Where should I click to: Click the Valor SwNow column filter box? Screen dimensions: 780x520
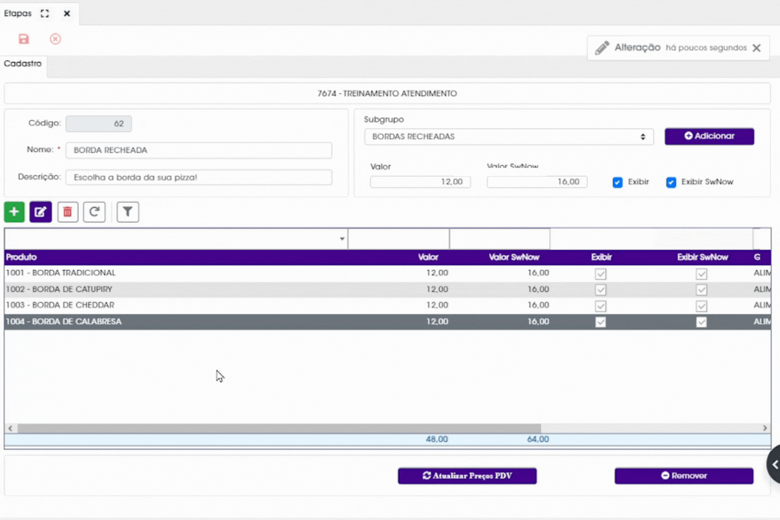pyautogui.click(x=500, y=239)
